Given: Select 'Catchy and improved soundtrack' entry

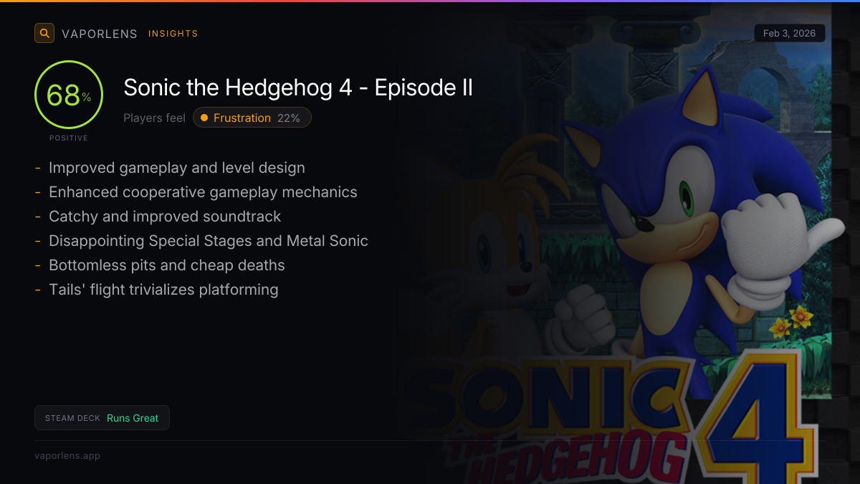Looking at the screenshot, I should pyautogui.click(x=165, y=217).
